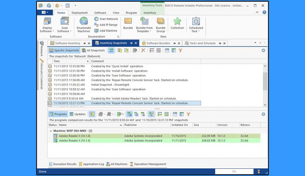Open the All Machines panel
The width and height of the screenshot is (305, 176).
117,164
